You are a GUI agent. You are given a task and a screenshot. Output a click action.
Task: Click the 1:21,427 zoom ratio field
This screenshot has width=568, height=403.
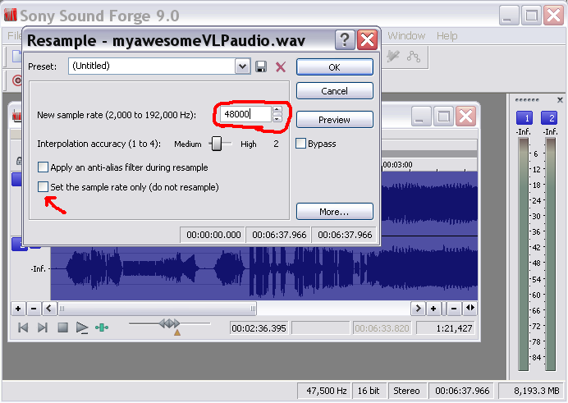tap(446, 328)
